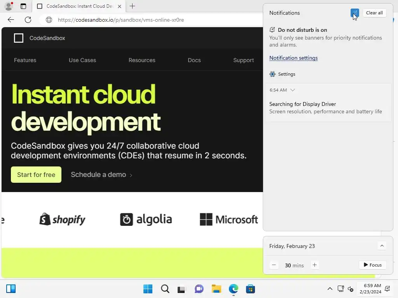This screenshot has width=398, height=298.
Task: Click the Algolia logo
Action: (146, 220)
